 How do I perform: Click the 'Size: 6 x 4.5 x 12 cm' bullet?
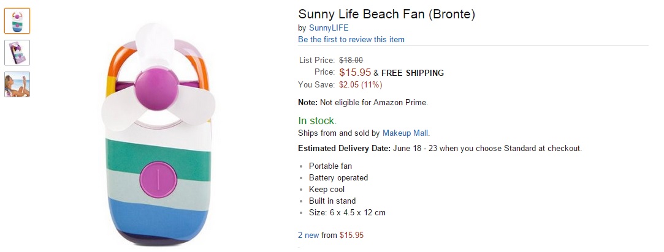click(x=347, y=212)
